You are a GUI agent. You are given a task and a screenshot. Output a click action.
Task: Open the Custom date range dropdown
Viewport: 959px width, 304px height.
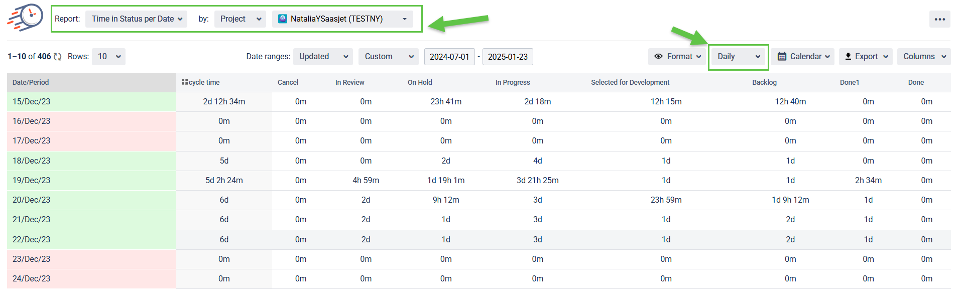[388, 57]
